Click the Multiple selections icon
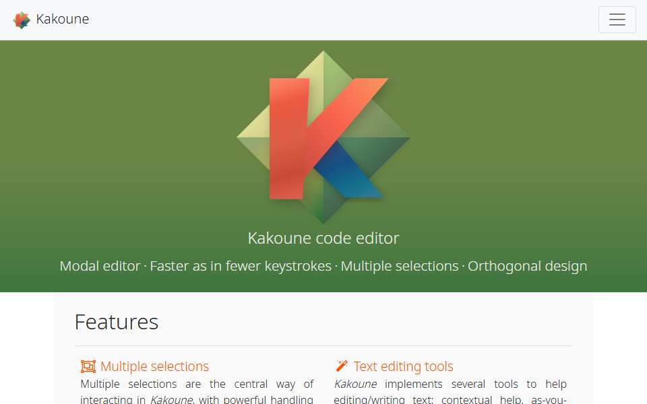 coord(88,366)
